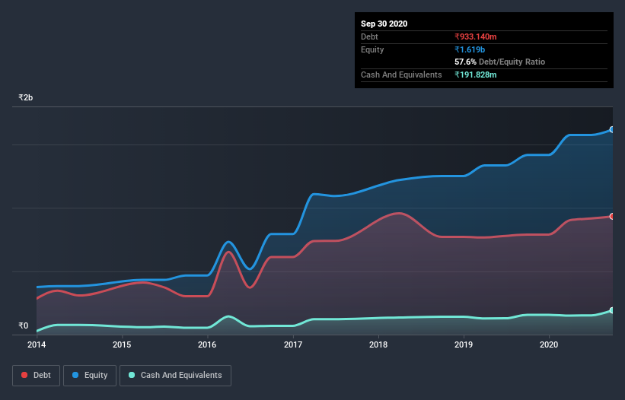This screenshot has width=625, height=400.
Task: Click the ₹0 y-axis label
Action: coord(24,325)
